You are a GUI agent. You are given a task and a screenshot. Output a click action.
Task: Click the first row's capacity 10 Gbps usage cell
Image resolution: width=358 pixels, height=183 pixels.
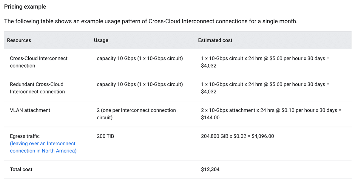click(140, 58)
